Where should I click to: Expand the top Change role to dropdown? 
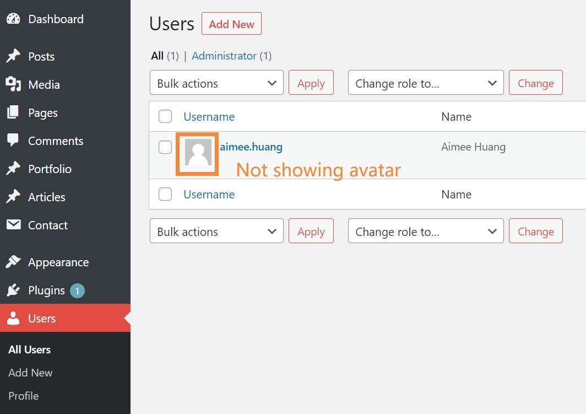[426, 83]
